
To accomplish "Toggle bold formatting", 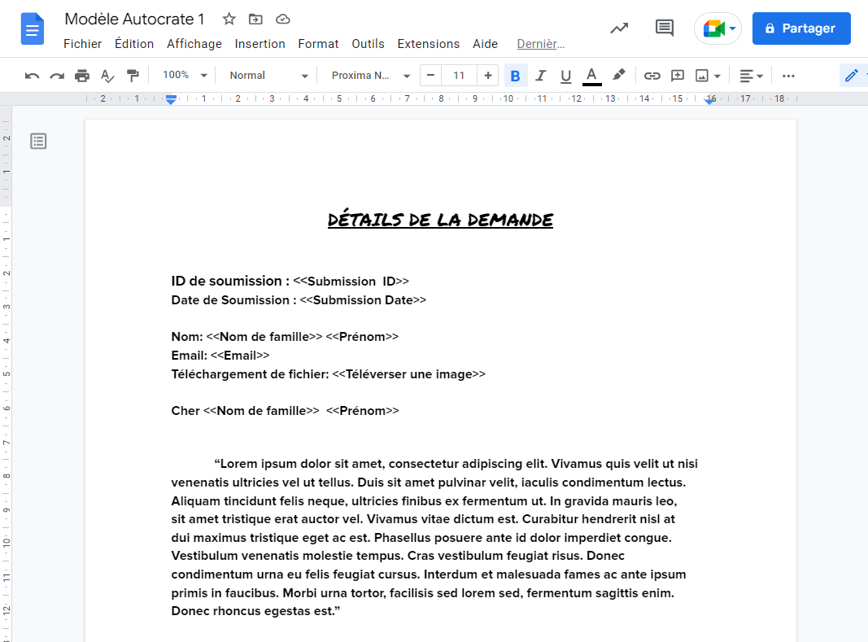I will click(516, 76).
